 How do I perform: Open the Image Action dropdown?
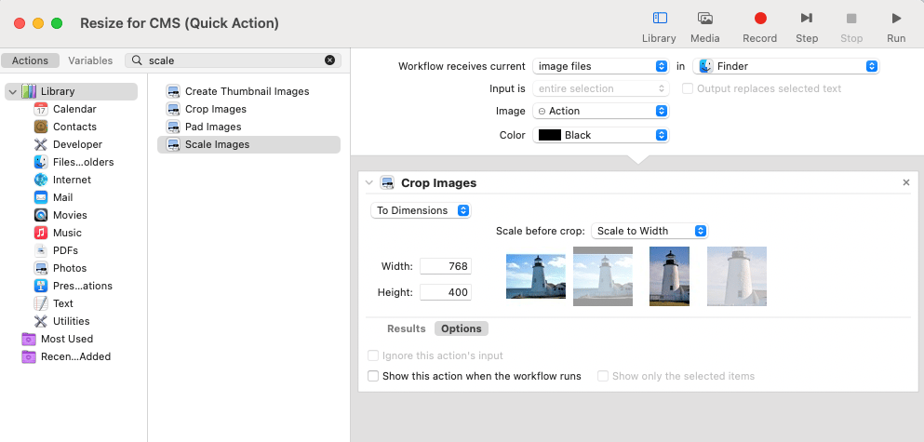pos(600,111)
